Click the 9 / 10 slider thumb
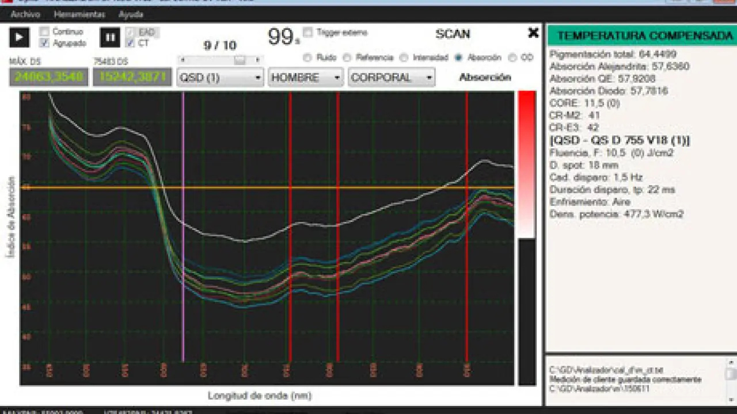The height and width of the screenshot is (414, 737). pos(240,60)
